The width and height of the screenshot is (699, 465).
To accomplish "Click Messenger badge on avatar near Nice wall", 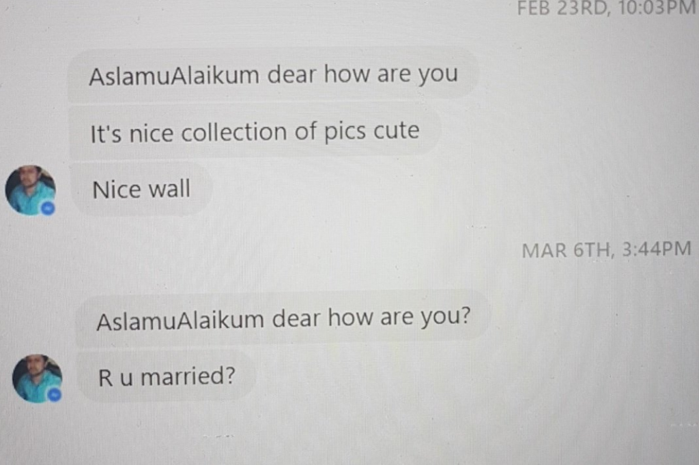I will (48, 208).
